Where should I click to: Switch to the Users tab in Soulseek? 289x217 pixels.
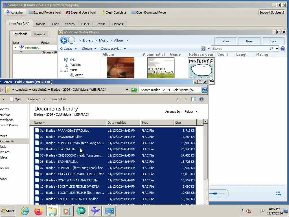pos(85,24)
